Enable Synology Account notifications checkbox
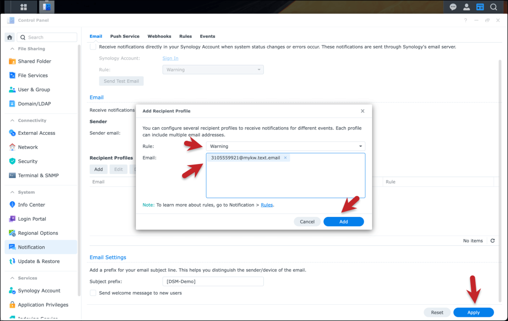 pos(93,47)
